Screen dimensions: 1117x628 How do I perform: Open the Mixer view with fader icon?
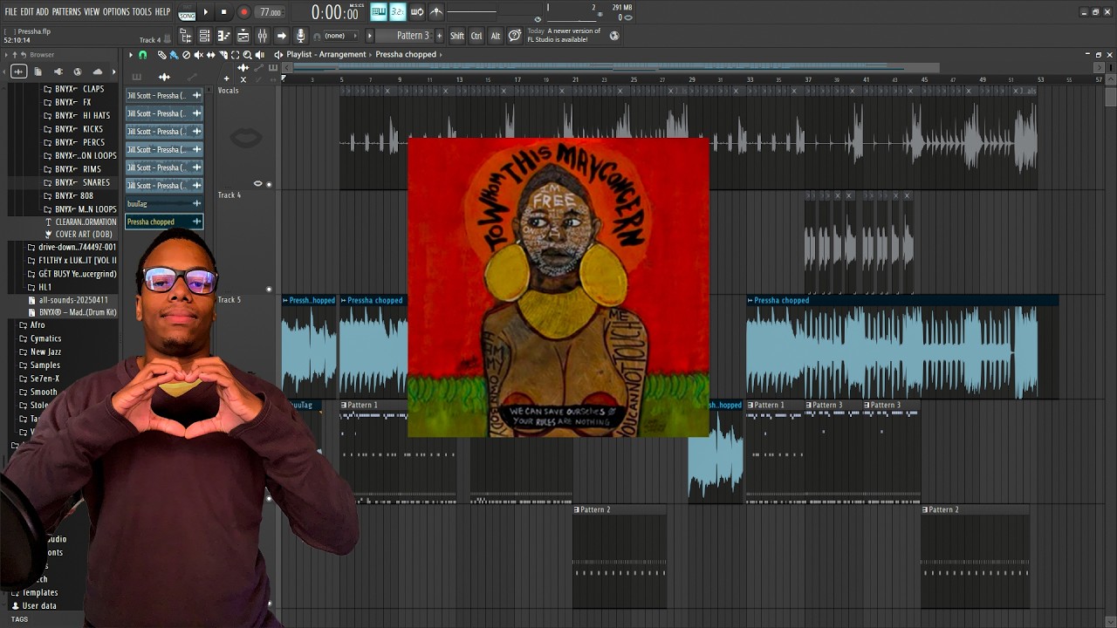[x=262, y=36]
